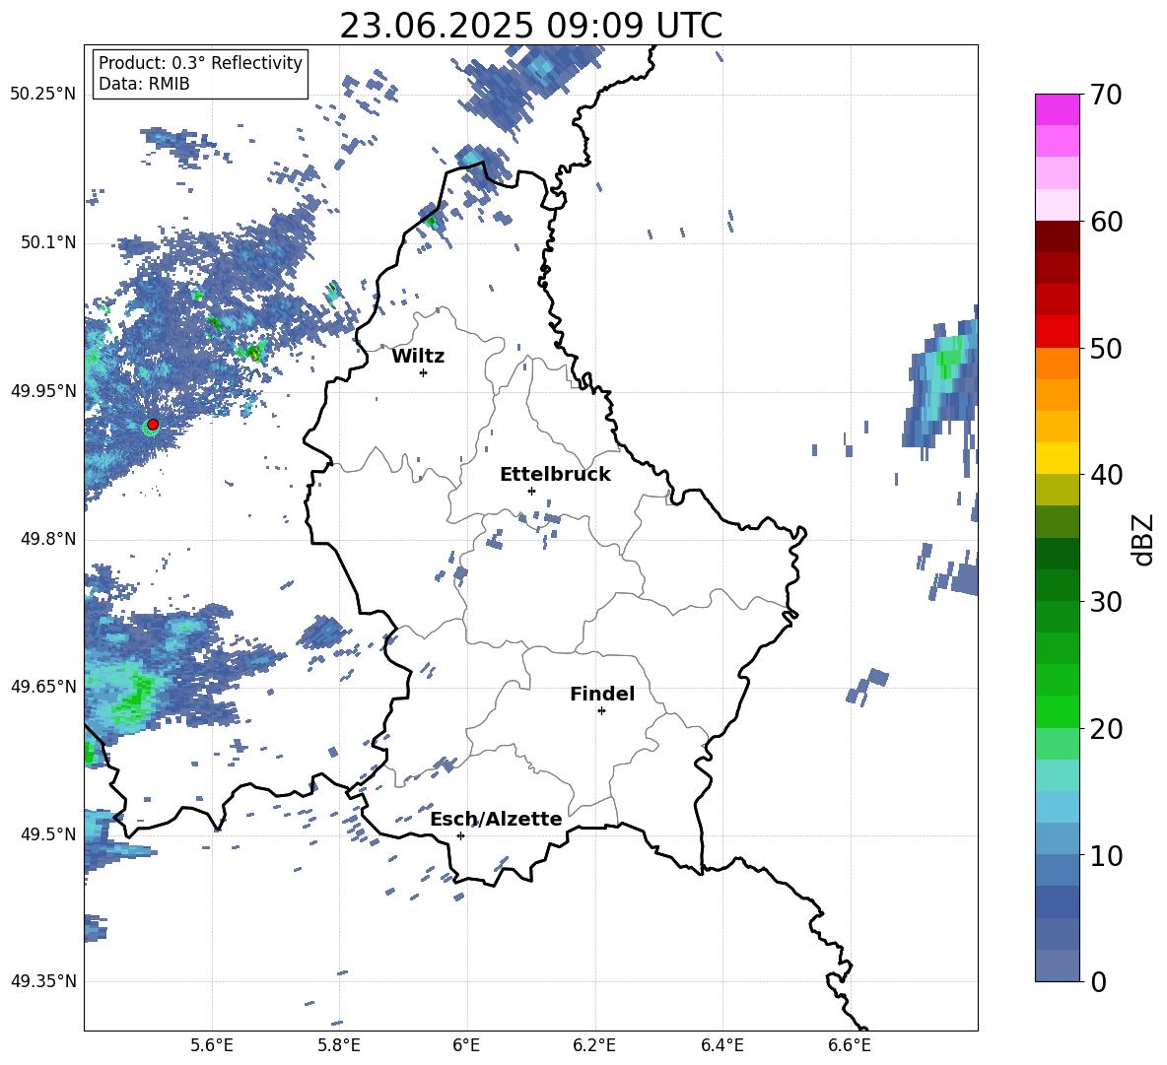Click the yellow swatch just above 40 dBZ
Viewport: 1167px width, 1065px height.
[1057, 458]
